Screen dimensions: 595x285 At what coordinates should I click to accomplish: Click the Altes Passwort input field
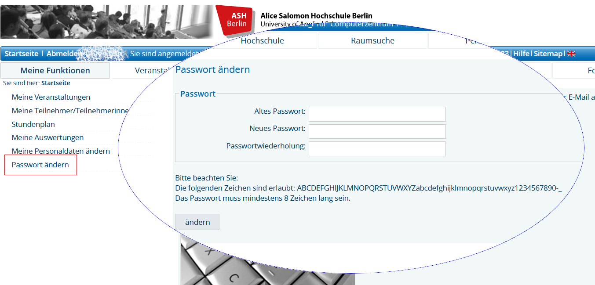[377, 114]
